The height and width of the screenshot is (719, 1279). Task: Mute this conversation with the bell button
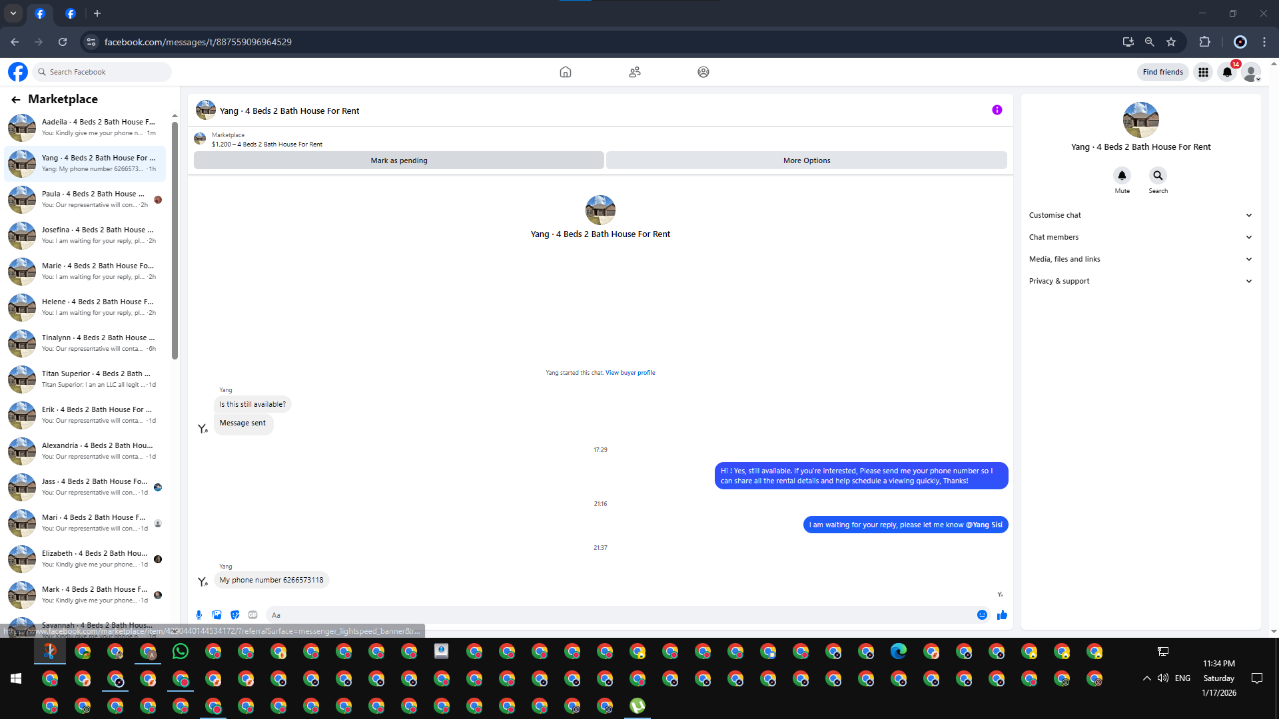(x=1122, y=176)
